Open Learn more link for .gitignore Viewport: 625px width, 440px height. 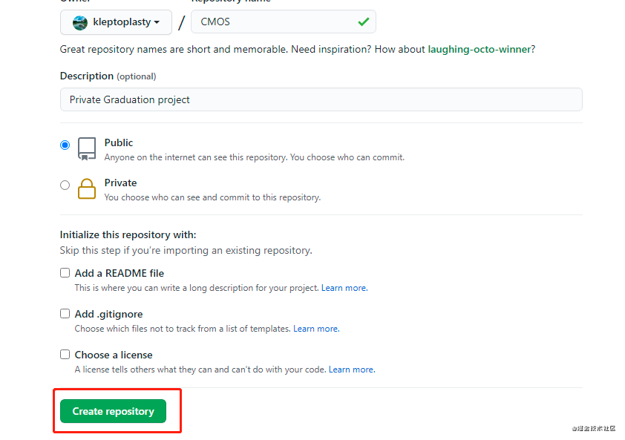click(315, 329)
